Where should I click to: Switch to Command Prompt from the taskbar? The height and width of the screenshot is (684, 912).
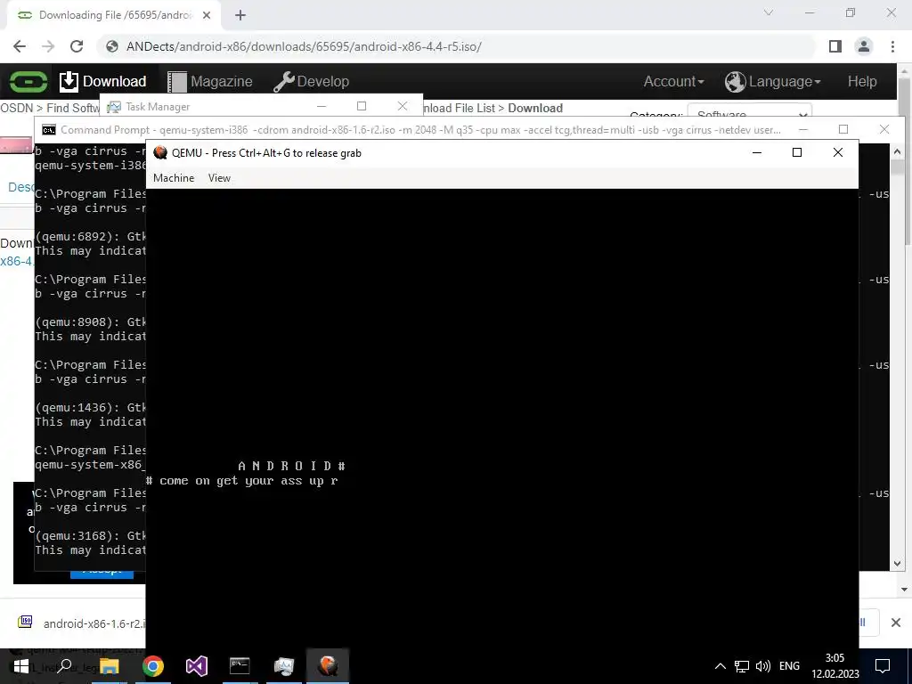(x=240, y=666)
